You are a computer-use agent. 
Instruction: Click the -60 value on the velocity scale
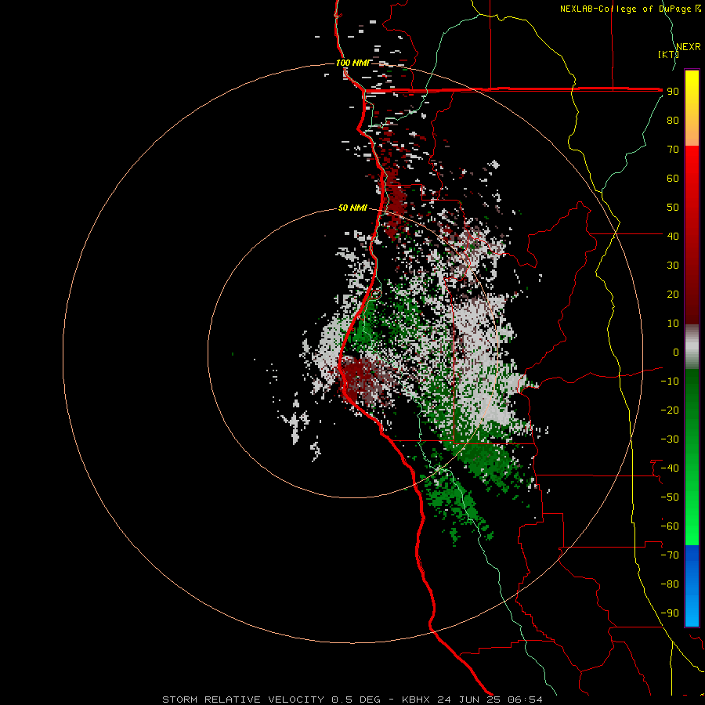click(670, 526)
